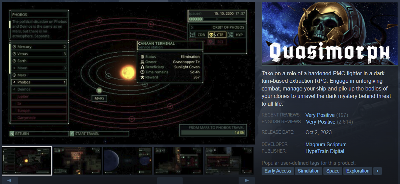
Task: Click RETURN in the screenshot
Action: (39, 134)
